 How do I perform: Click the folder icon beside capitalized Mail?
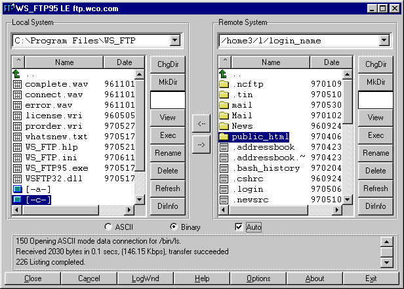(224, 116)
